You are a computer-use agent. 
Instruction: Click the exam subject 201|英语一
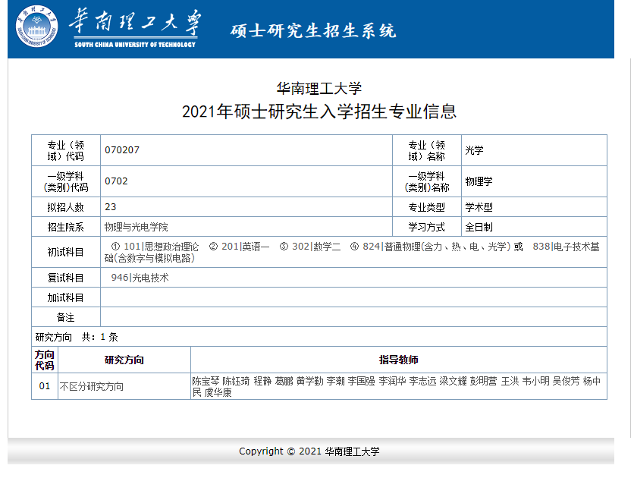pyautogui.click(x=245, y=247)
